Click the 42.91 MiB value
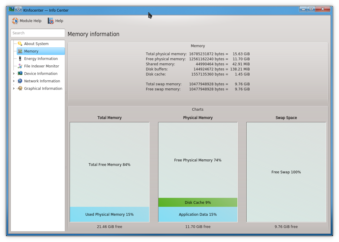Image resolution: width=339 pixels, height=242 pixels. coord(241,64)
